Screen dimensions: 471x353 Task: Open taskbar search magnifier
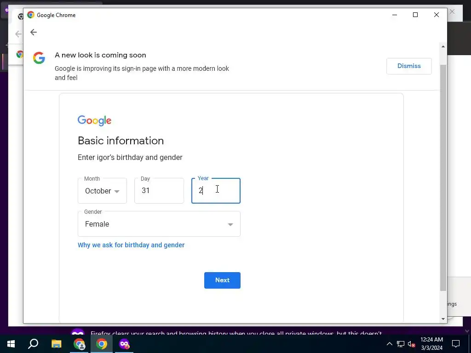point(33,344)
